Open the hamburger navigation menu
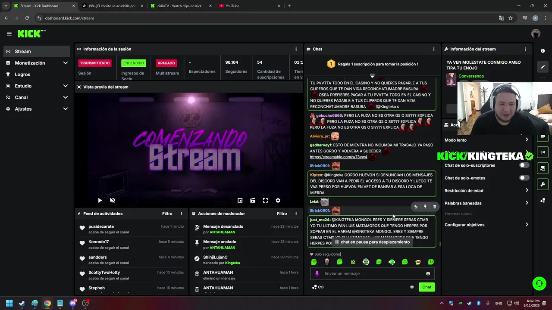Image resolution: width=552 pixels, height=310 pixels. point(9,34)
